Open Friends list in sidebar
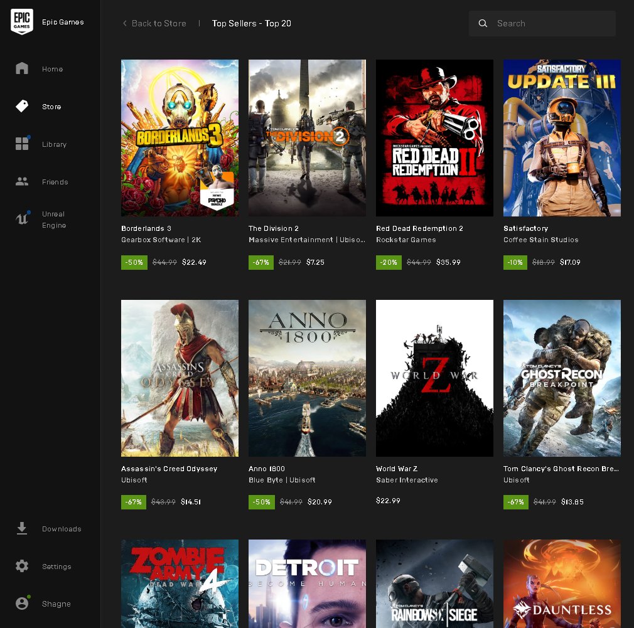 pos(55,182)
